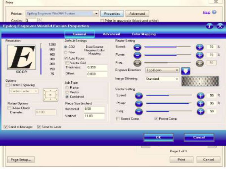Click the raster Power slider track
This screenshot has height=169, width=226.
coord(168,55)
